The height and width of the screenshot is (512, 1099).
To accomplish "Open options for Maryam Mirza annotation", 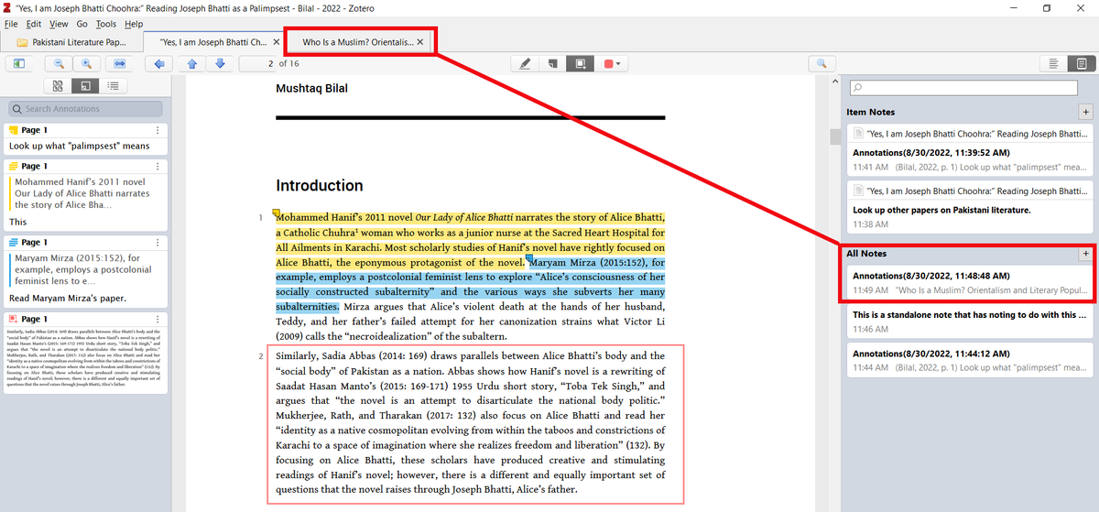I will [158, 243].
